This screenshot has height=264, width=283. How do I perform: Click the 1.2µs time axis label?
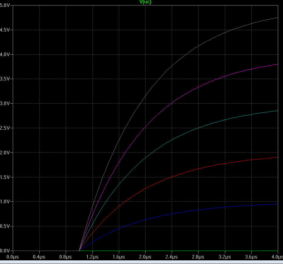(x=92, y=257)
